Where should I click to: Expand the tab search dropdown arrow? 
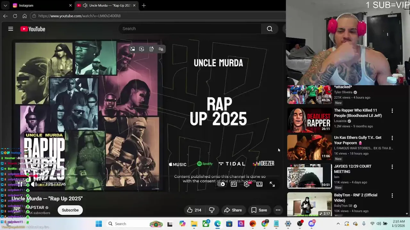pos(5,5)
